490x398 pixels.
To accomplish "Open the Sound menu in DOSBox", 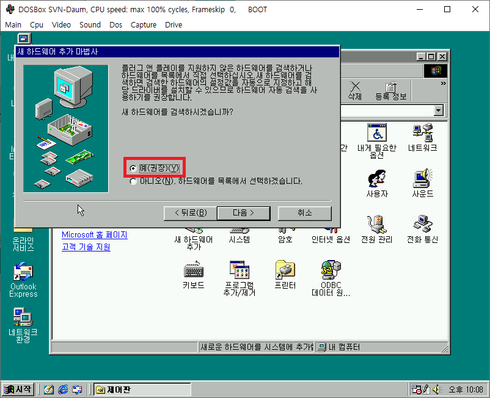I will coord(90,24).
